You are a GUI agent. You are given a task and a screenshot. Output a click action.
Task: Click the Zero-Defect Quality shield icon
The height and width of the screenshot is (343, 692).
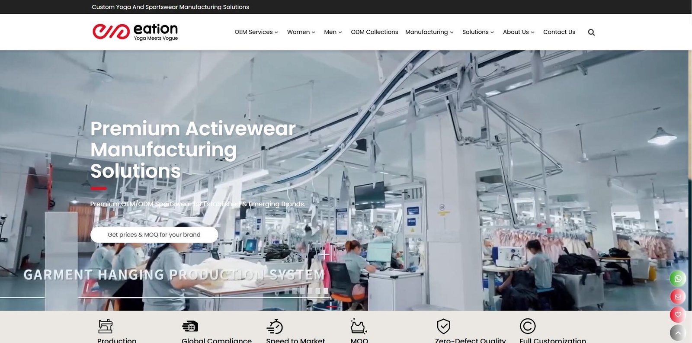coord(443,326)
